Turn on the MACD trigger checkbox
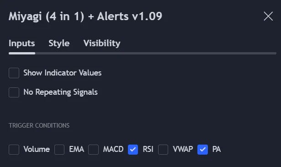Screen dimensions: 281x167 coord(93,150)
